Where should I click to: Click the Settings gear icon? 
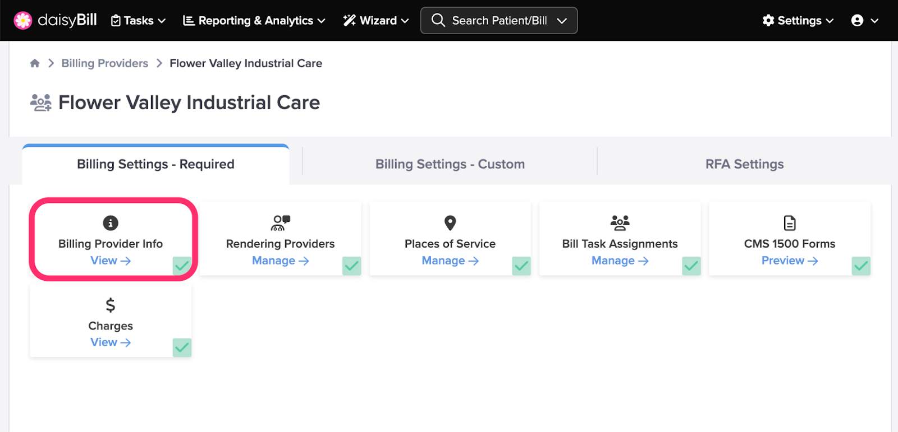(768, 21)
